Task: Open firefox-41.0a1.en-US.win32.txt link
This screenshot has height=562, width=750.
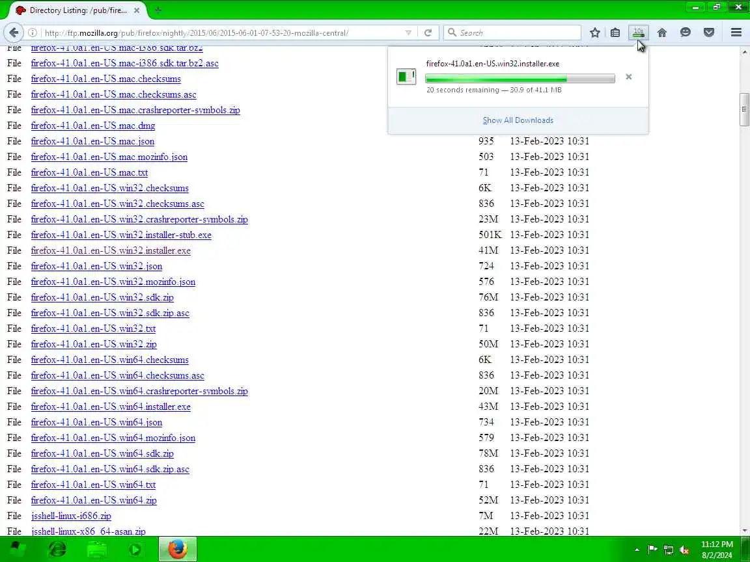Action: pos(93,328)
